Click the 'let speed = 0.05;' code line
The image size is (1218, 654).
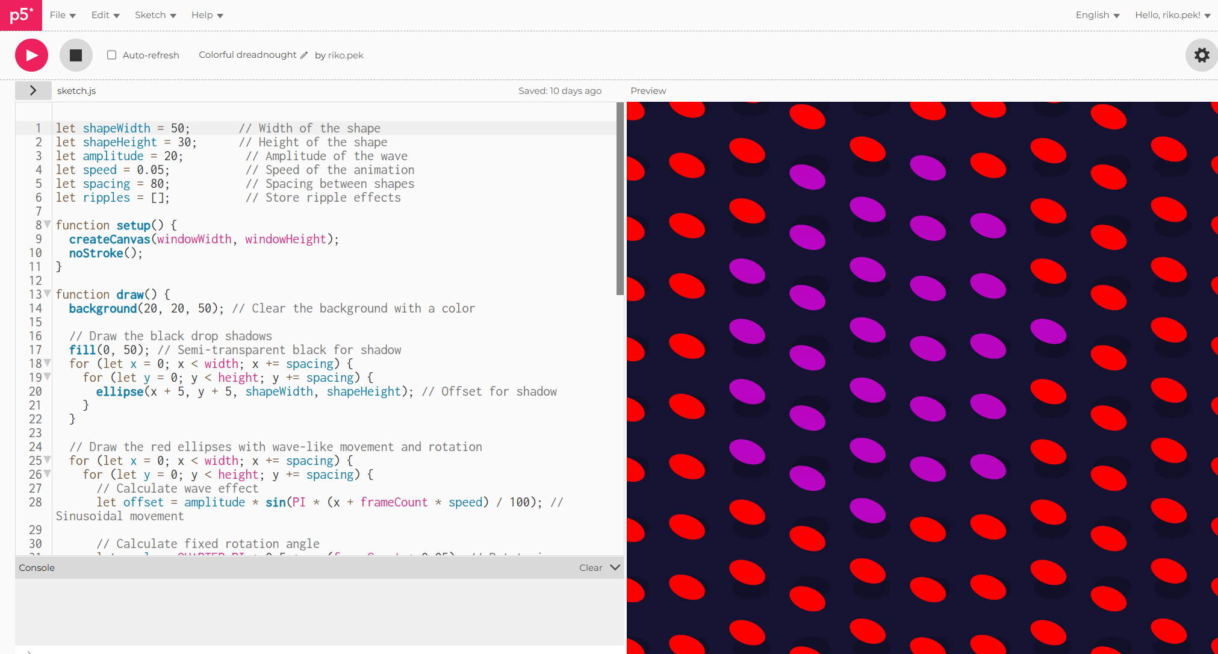[x=113, y=170]
